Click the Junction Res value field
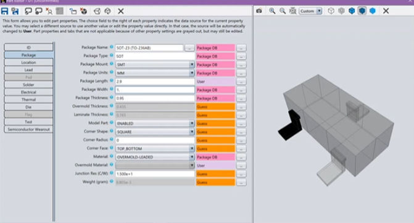The image size is (414, 223). [155, 174]
